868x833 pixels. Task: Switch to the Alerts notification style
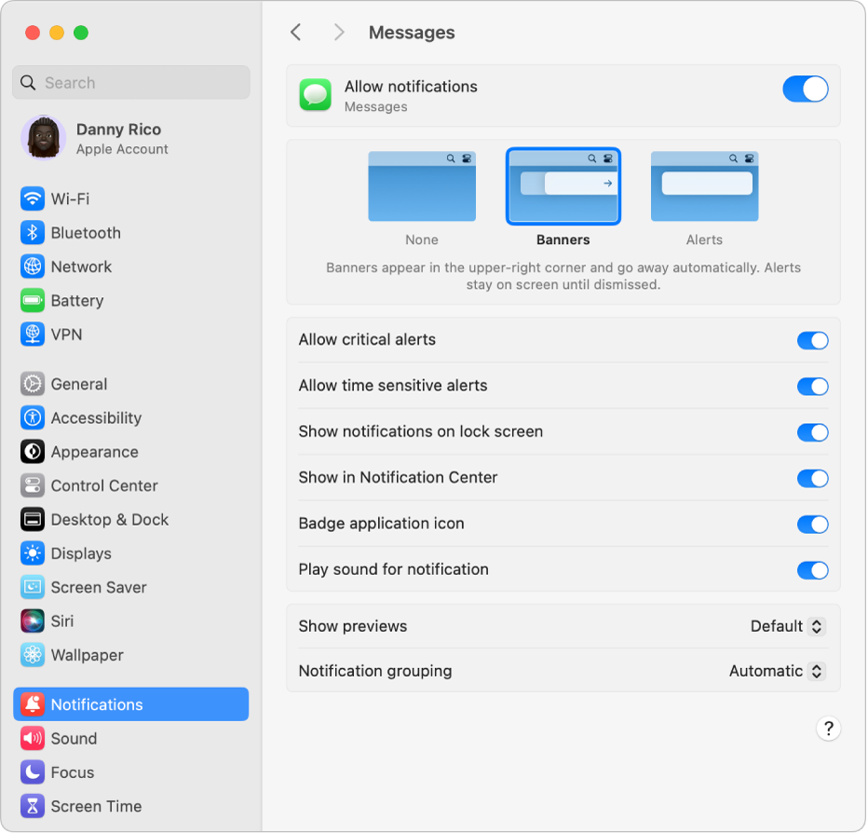click(x=704, y=185)
